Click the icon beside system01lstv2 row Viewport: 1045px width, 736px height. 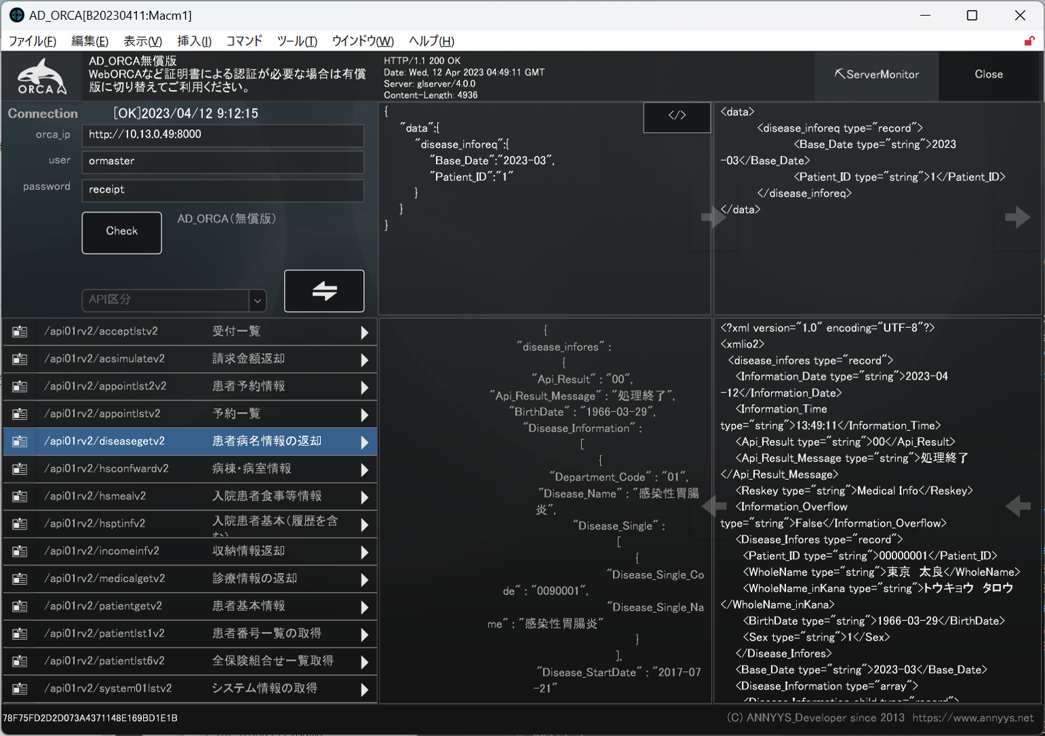(20, 689)
